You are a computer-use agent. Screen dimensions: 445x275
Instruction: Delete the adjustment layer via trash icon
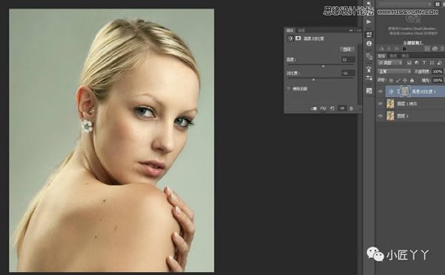(x=352, y=108)
